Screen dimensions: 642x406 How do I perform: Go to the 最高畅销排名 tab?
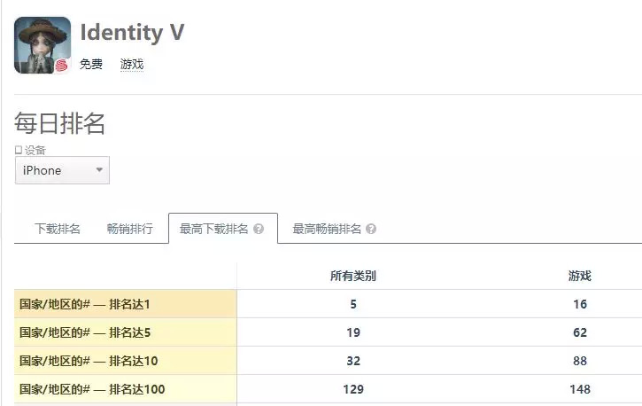(x=327, y=229)
